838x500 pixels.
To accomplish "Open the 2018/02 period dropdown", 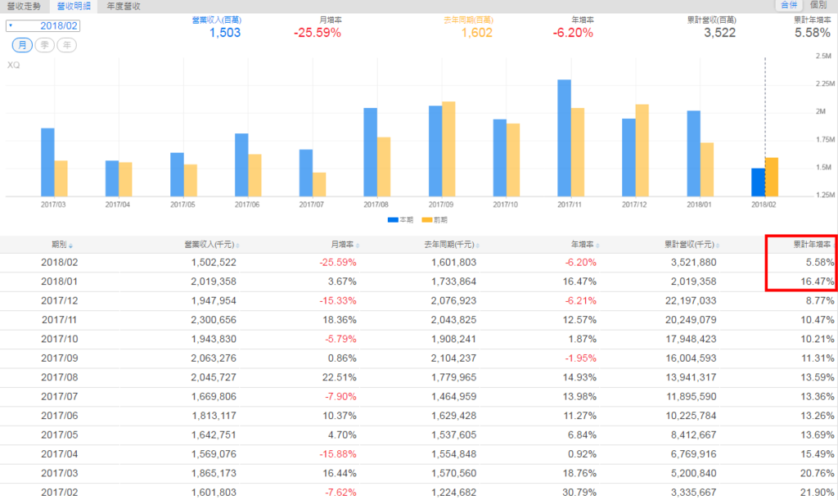I will [x=43, y=25].
